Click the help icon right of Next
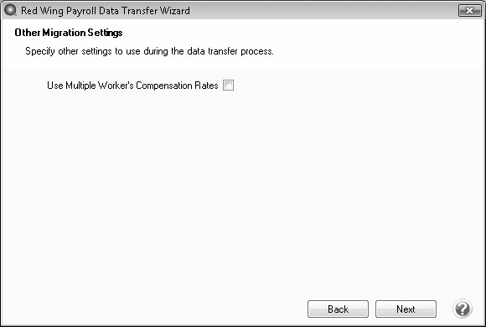Viewport: 486px width, 327px height. click(463, 309)
